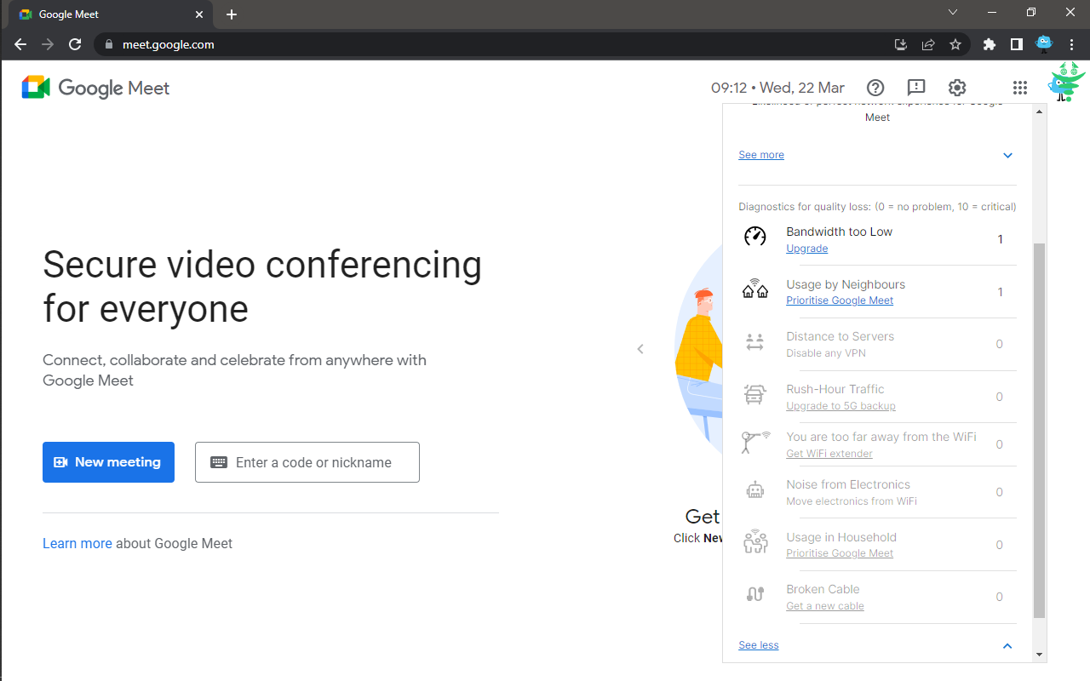Image resolution: width=1090 pixels, height=681 pixels.
Task: Open the Google apps grid
Action: click(1020, 88)
